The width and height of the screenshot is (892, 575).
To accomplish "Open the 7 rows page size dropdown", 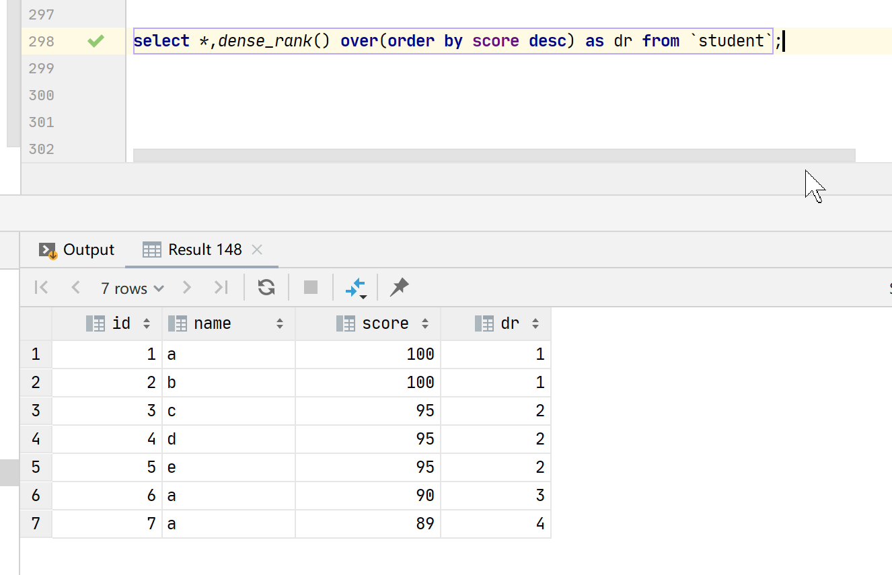I will [132, 289].
